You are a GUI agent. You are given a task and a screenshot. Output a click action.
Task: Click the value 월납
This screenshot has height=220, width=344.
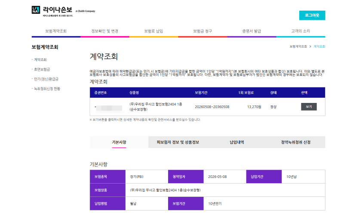coord(133,204)
